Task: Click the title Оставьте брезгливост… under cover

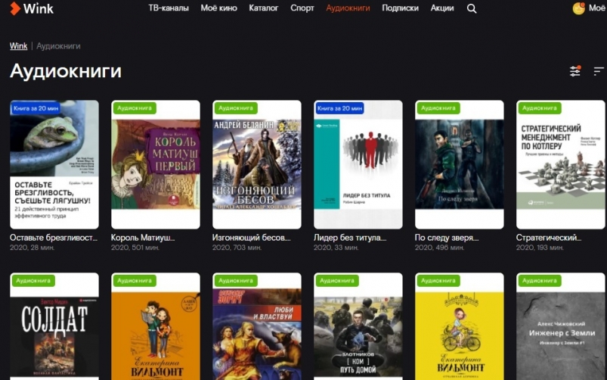Action: click(54, 238)
